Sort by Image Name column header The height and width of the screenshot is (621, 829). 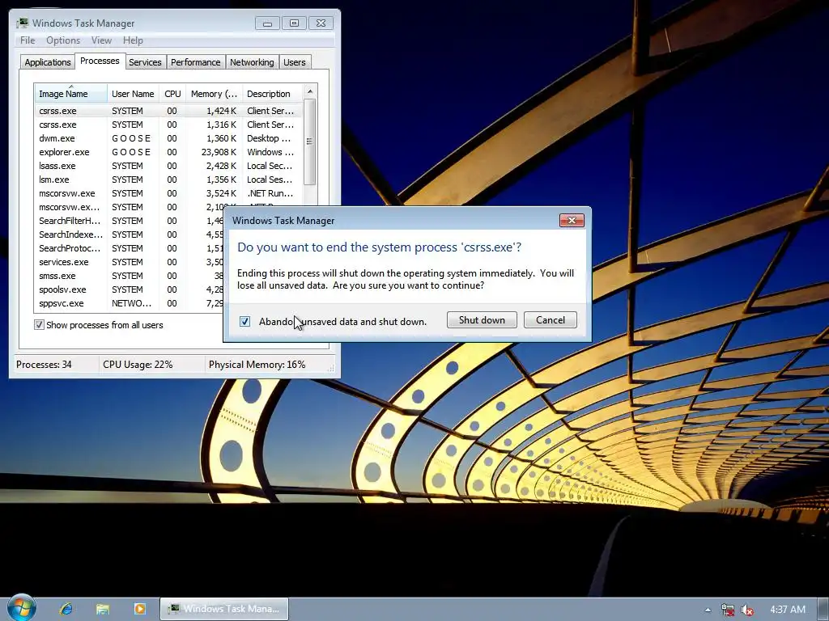(x=71, y=94)
